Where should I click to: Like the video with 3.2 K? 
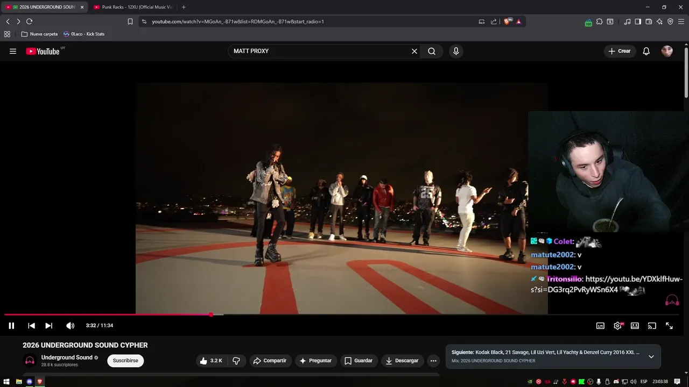pyautogui.click(x=210, y=361)
